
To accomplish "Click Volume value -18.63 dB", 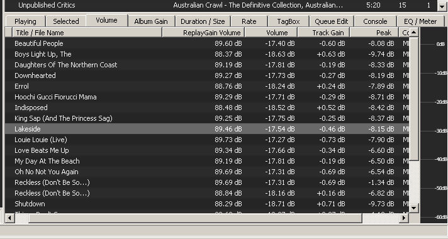I will pyautogui.click(x=280, y=54).
